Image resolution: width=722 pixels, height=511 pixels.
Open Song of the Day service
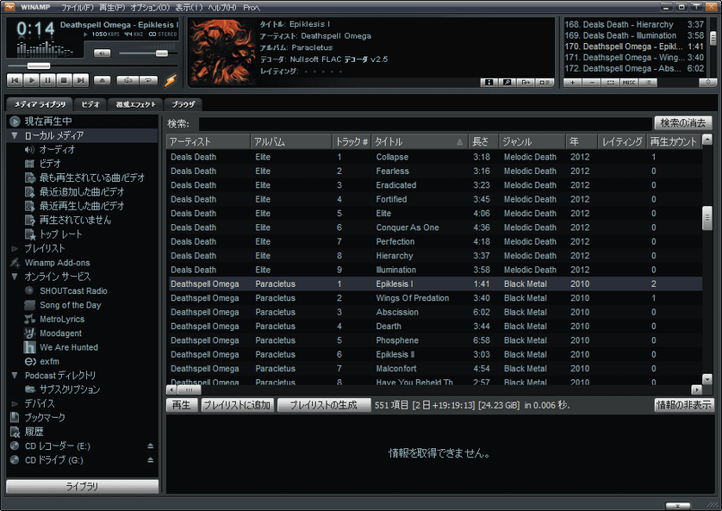tap(71, 305)
